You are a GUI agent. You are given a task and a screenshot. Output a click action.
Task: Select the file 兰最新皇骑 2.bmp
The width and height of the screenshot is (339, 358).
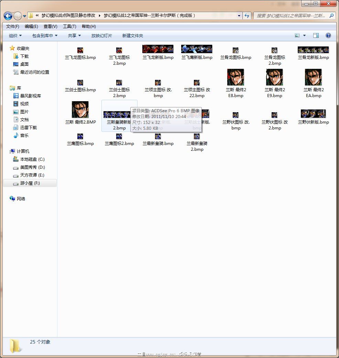(197, 143)
